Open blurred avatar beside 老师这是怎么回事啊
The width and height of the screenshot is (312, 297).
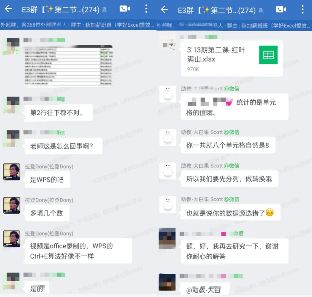tap(11, 139)
